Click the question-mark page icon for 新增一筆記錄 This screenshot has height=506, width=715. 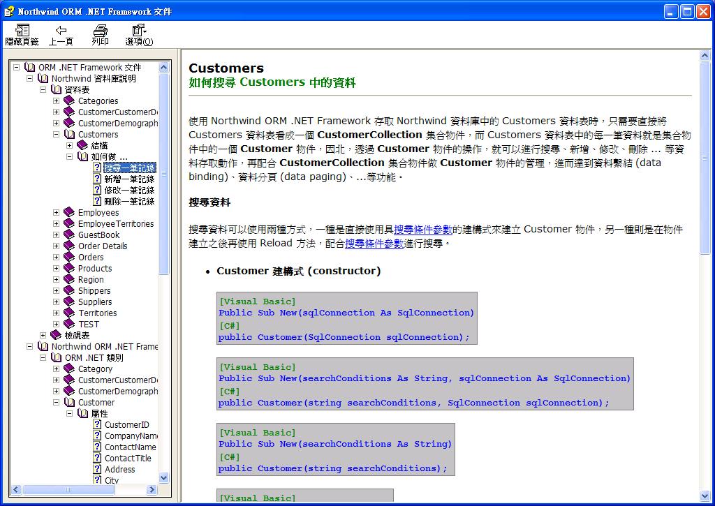97,179
